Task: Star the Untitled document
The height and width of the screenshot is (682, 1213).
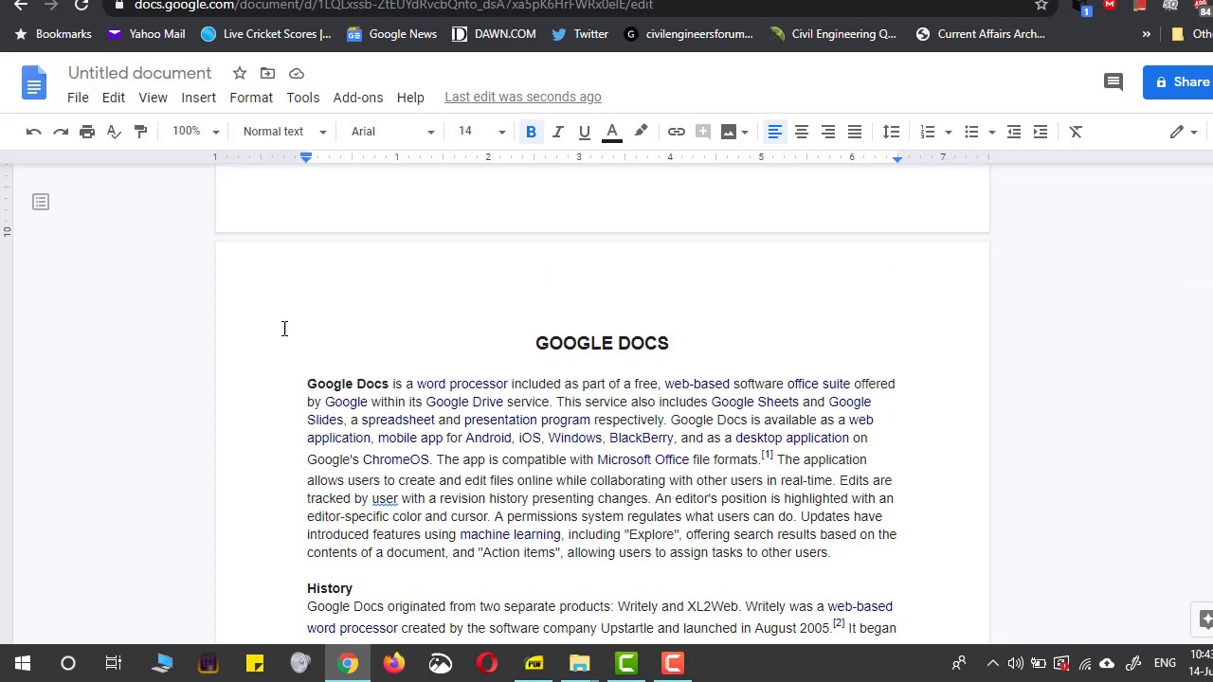Action: point(240,73)
